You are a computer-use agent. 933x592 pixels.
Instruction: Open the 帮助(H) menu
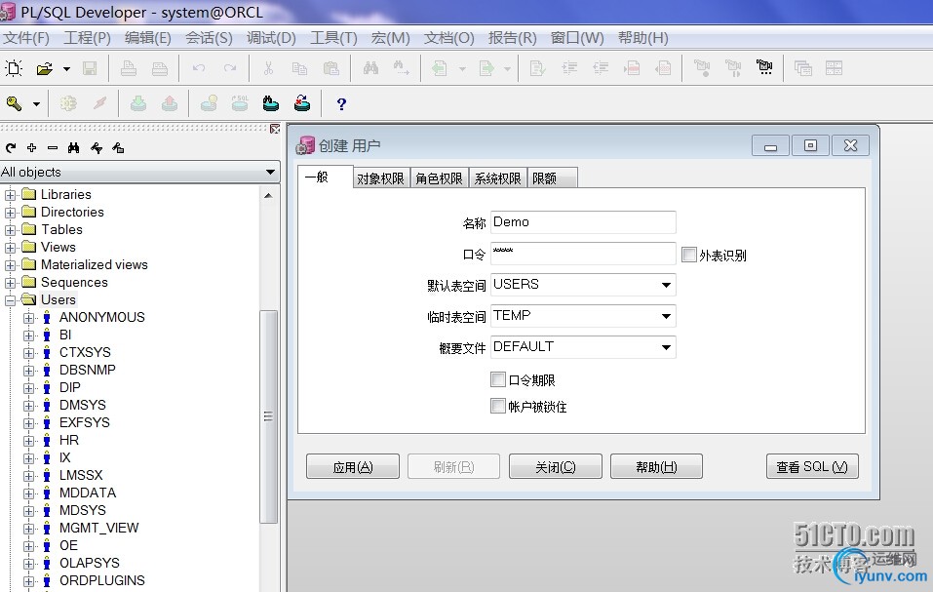click(642, 38)
